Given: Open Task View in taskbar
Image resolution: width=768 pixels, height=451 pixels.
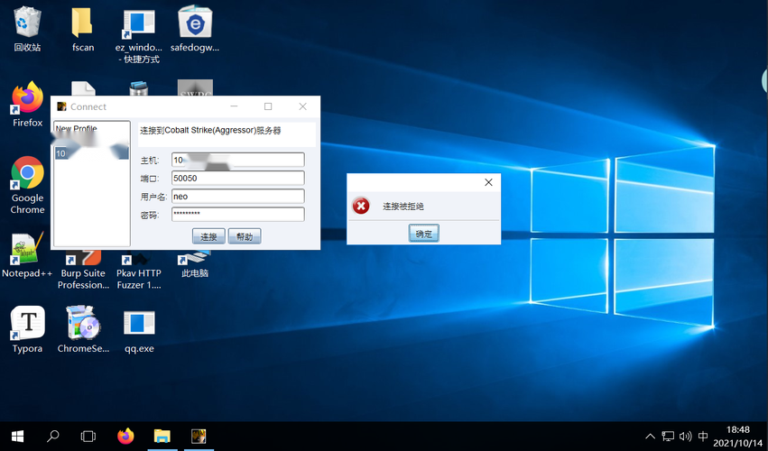Looking at the screenshot, I should click(88, 437).
